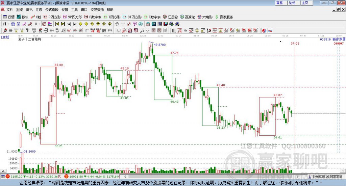Open the 六角形 hexagon tool
The image size is (346, 186).
tap(205, 17)
